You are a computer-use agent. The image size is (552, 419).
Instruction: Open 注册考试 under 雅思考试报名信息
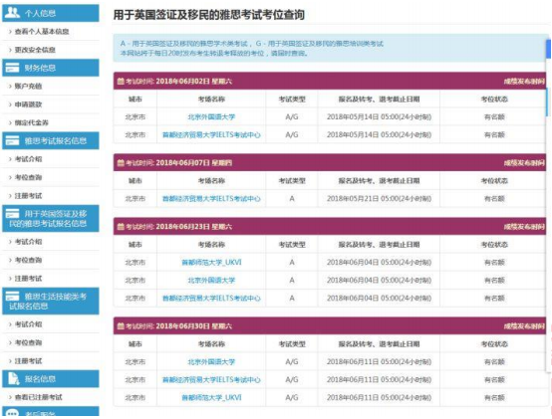pyautogui.click(x=28, y=196)
